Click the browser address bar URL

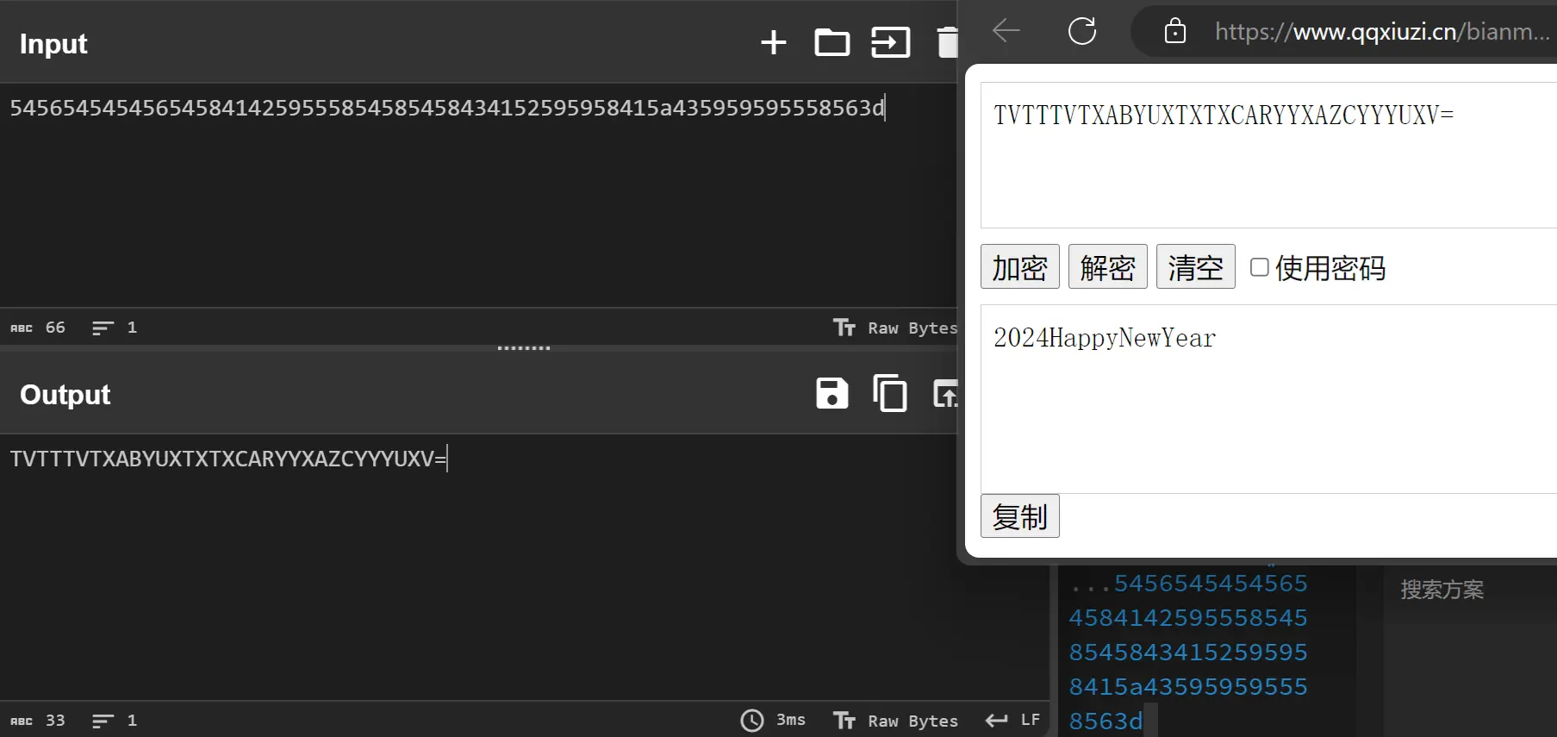[1379, 32]
